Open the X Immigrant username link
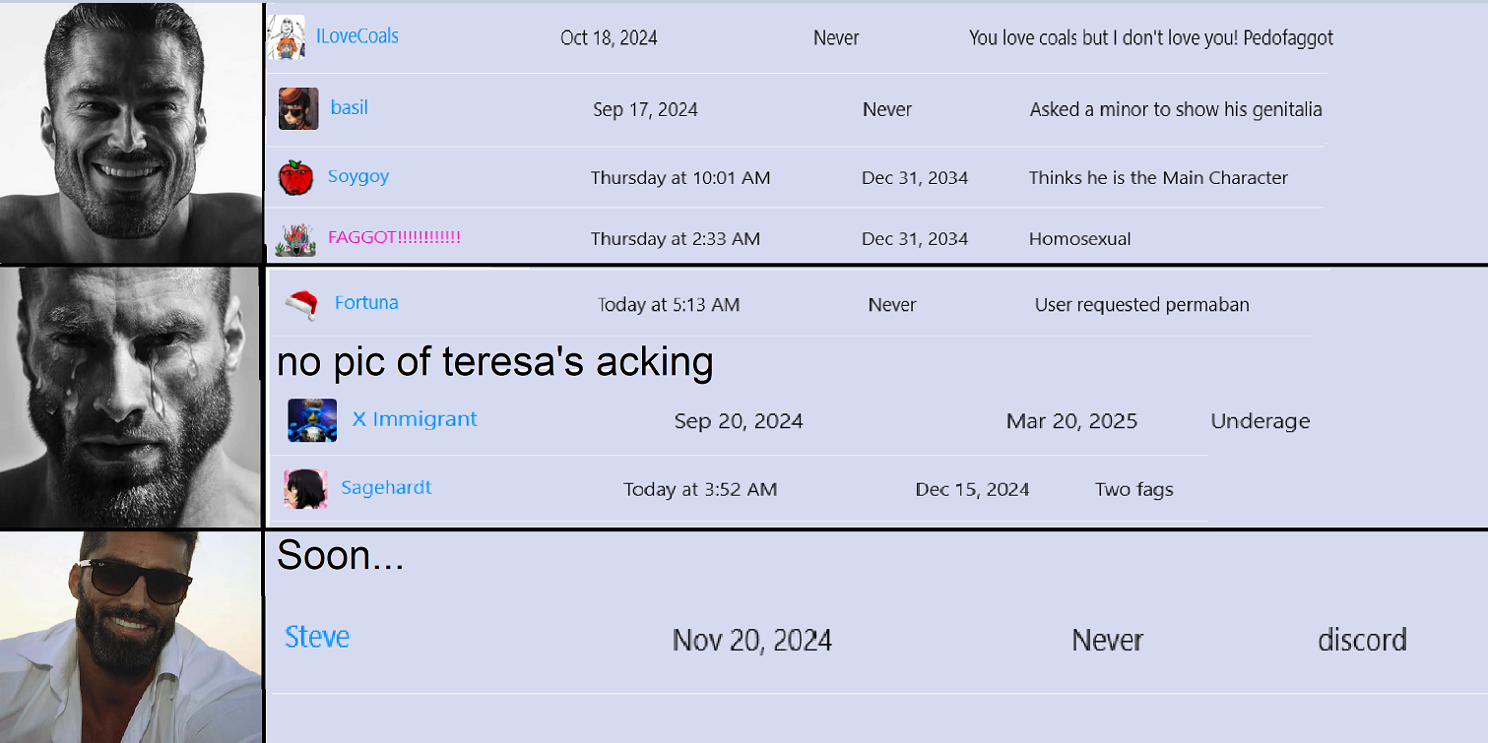 (x=415, y=418)
